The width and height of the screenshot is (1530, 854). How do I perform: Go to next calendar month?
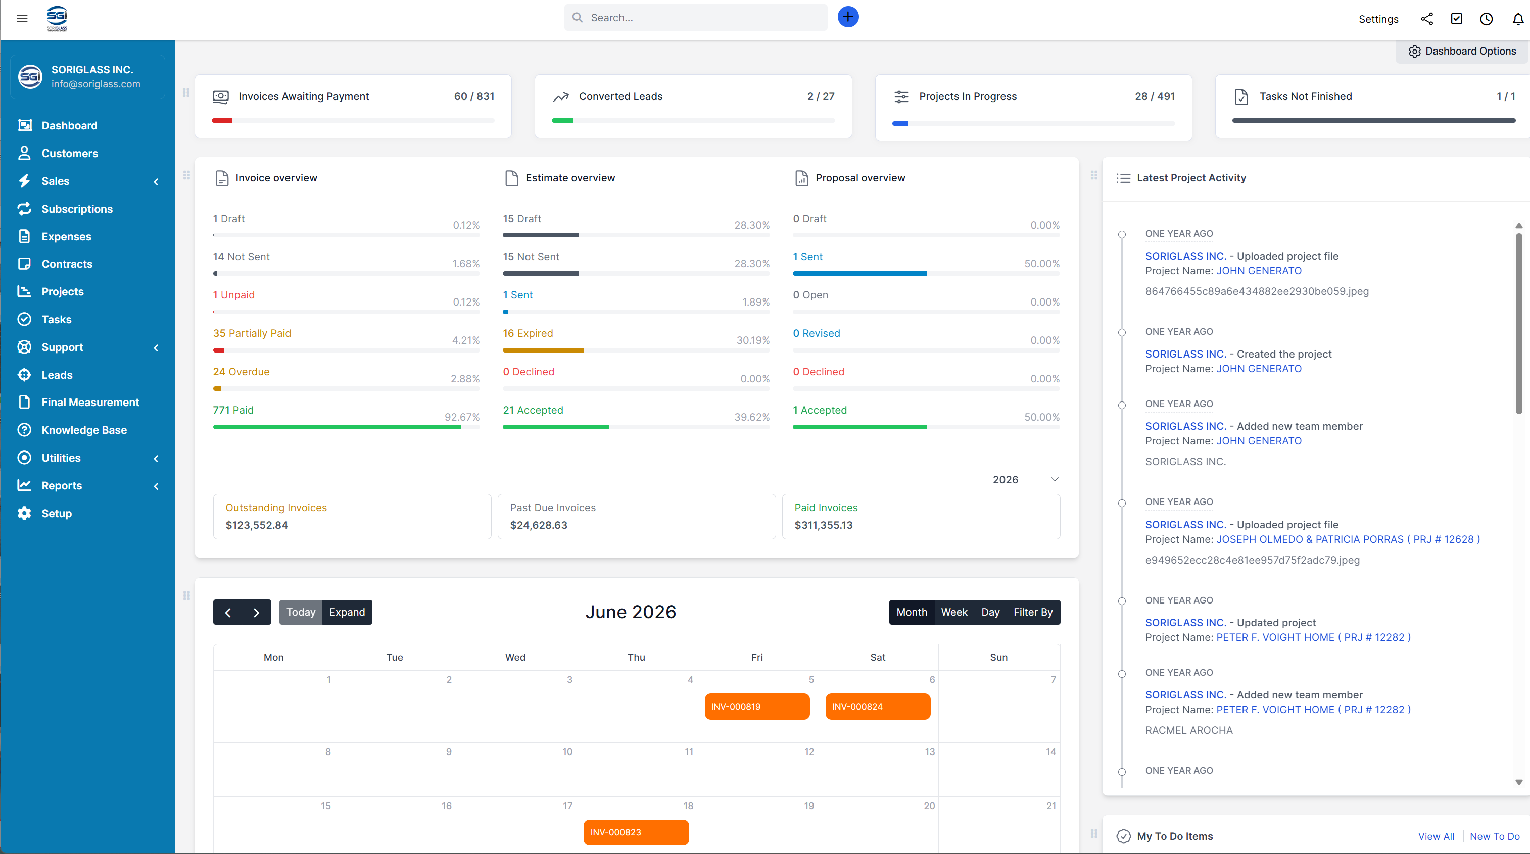tap(257, 612)
